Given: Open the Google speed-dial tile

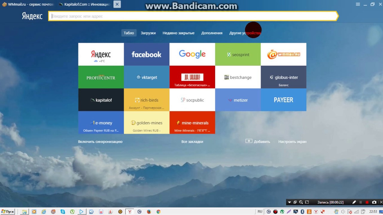Looking at the screenshot, I should click(x=192, y=54).
